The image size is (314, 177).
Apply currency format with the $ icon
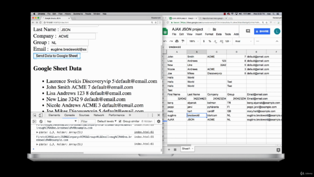tap(204, 41)
